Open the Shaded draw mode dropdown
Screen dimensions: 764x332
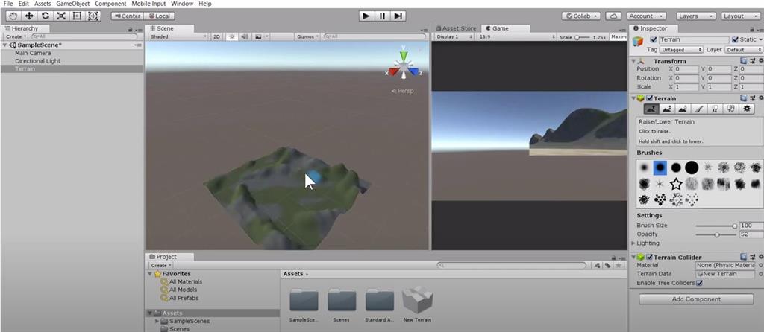(x=178, y=36)
